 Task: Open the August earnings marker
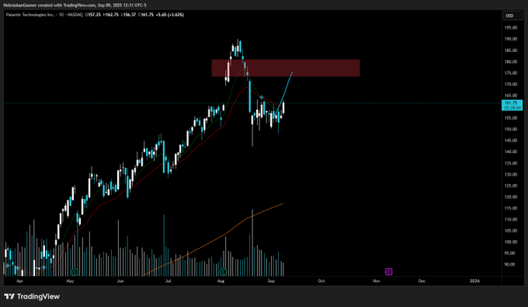click(224, 271)
